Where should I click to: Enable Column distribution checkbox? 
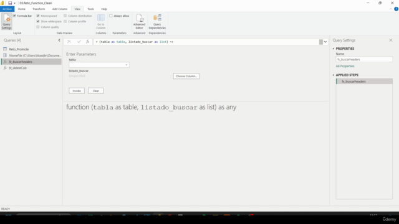click(65, 16)
